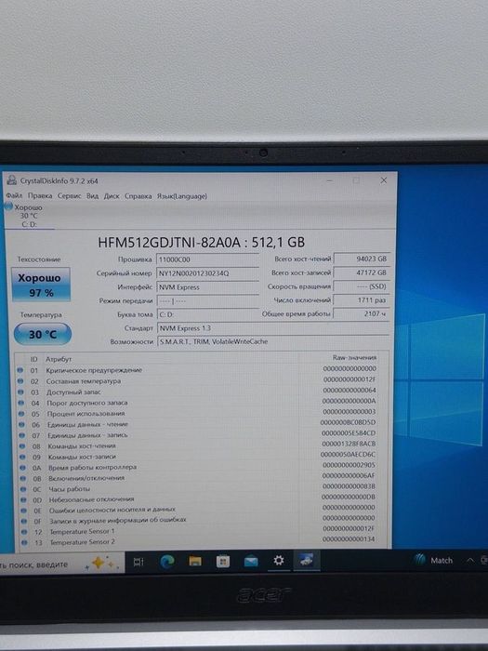Image resolution: width=488 pixels, height=651 pixels.
Task: Click the blue status dot of attribute 0C
Action: 23,489
